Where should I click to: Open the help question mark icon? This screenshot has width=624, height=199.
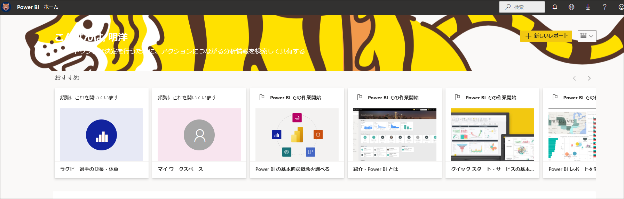tap(605, 7)
